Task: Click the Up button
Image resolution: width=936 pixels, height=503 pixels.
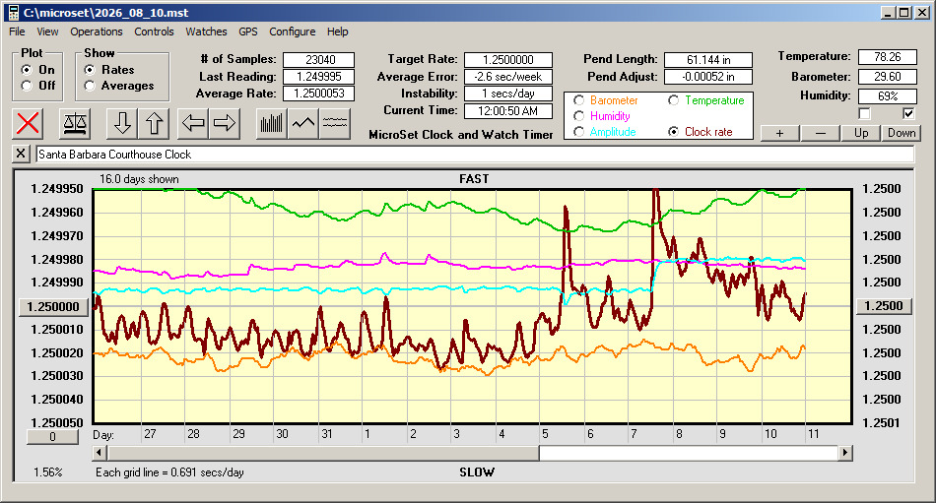Action: [x=861, y=133]
